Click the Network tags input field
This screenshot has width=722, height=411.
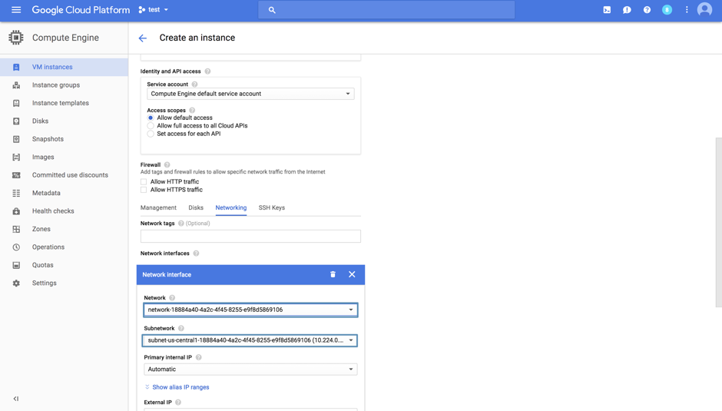(250, 237)
